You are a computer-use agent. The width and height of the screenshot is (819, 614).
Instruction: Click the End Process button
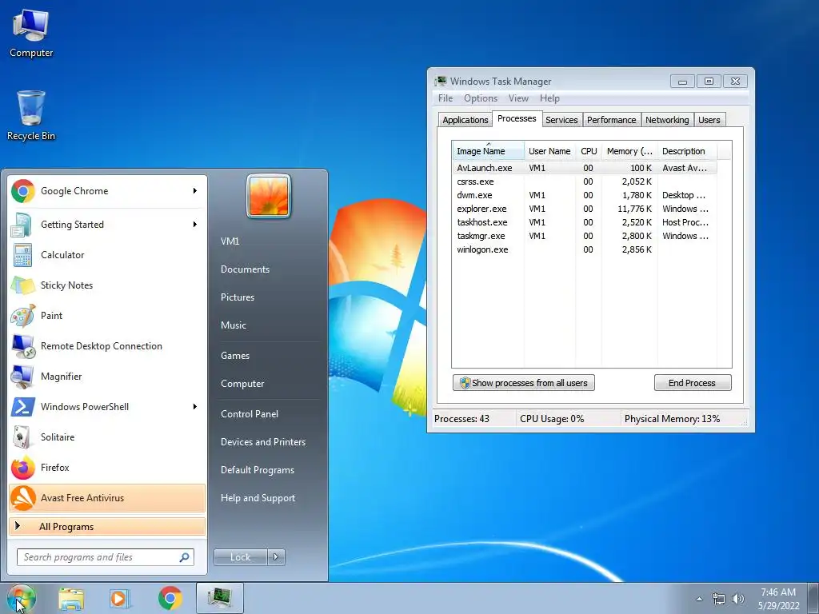point(693,383)
